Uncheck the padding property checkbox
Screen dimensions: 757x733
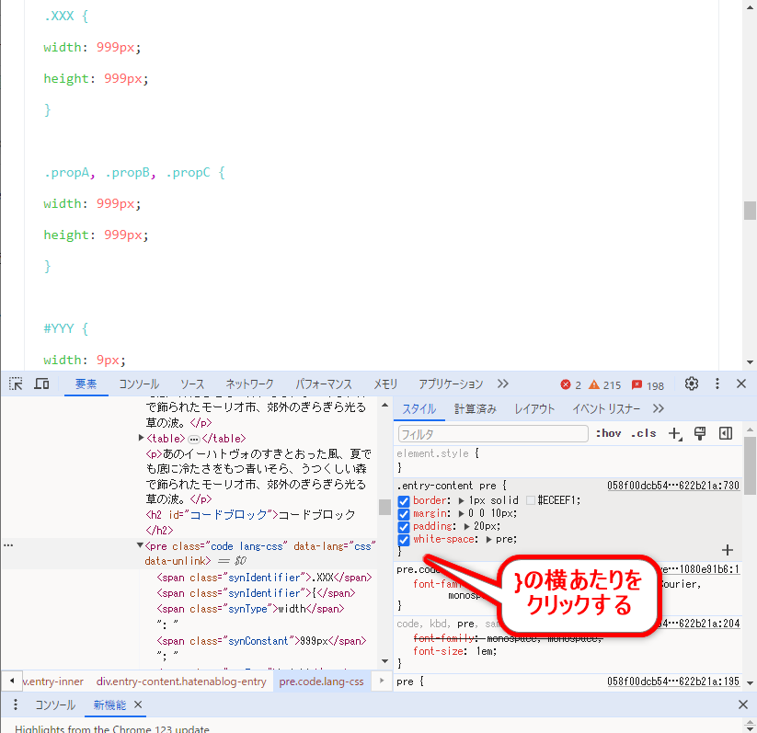tap(404, 527)
